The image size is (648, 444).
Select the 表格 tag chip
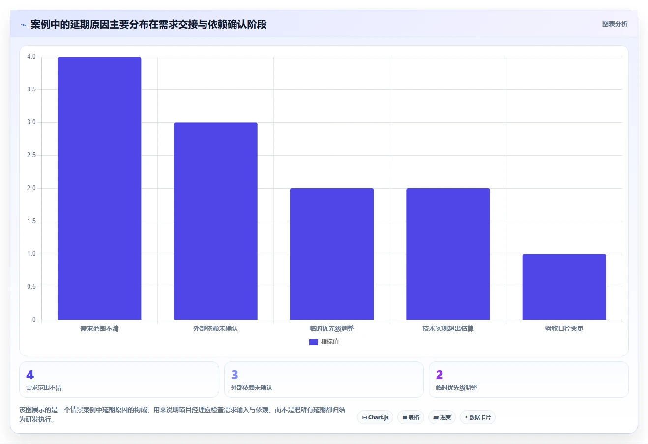tap(411, 417)
